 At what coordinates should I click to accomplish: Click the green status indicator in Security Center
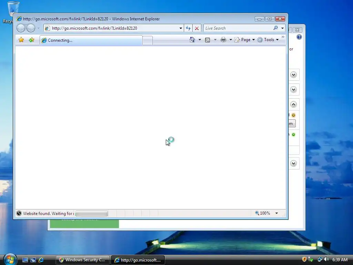[x=293, y=135]
